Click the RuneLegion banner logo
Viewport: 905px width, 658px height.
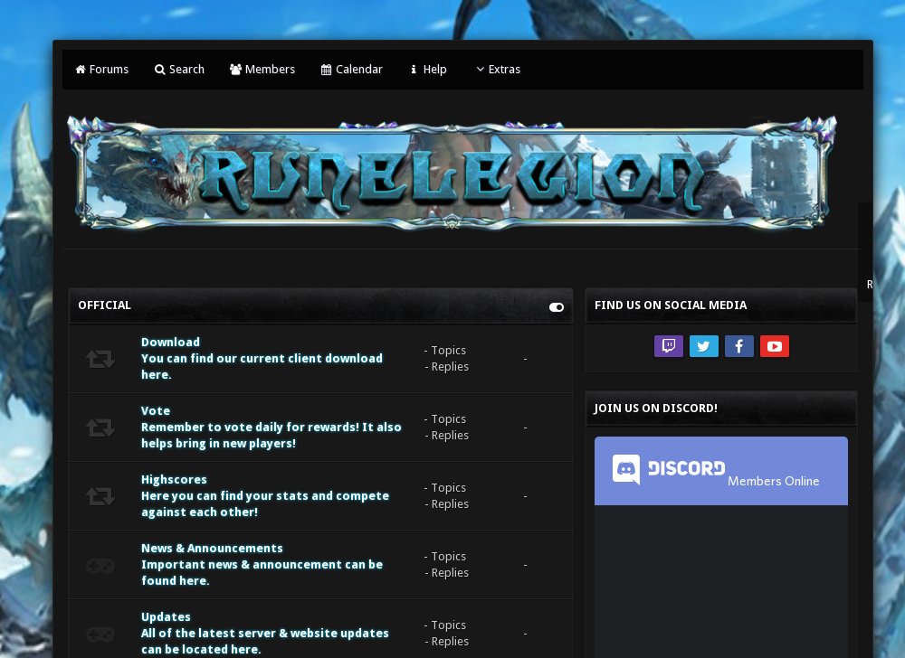pos(452,172)
